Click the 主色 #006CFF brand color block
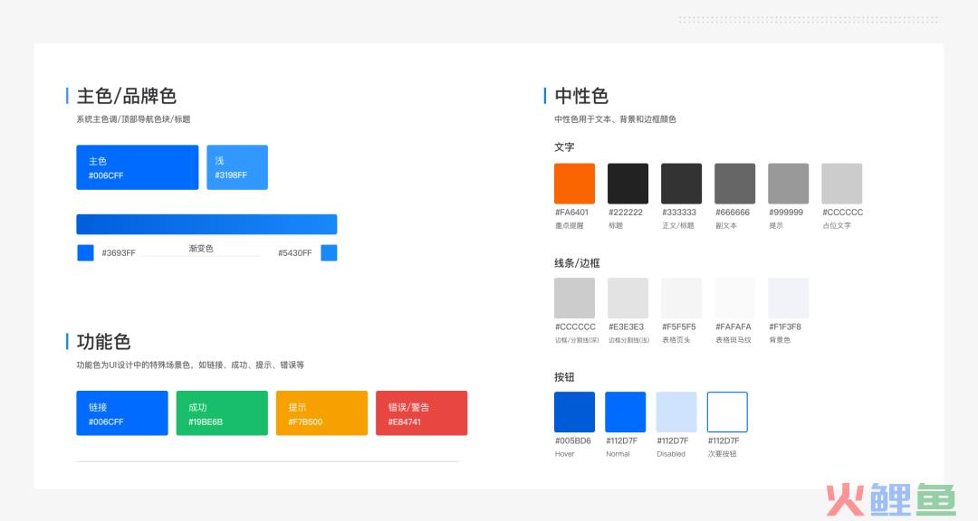978x521 pixels. pyautogui.click(x=137, y=167)
